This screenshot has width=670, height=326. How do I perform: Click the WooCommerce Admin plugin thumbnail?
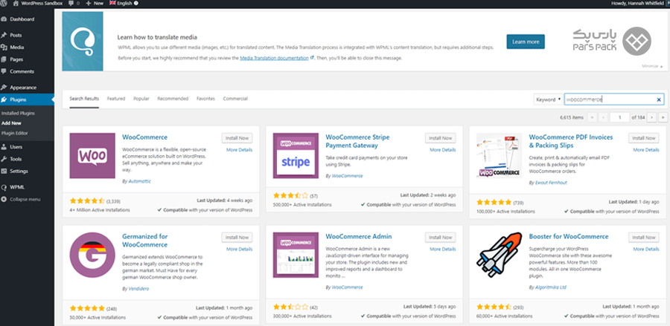[x=296, y=255]
